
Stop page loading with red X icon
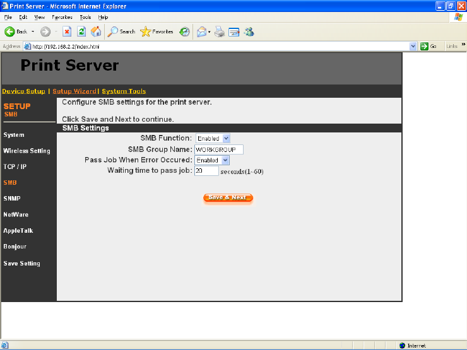67,32
